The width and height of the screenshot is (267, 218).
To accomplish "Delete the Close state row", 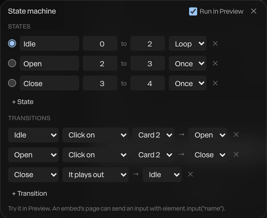I will [x=215, y=83].
